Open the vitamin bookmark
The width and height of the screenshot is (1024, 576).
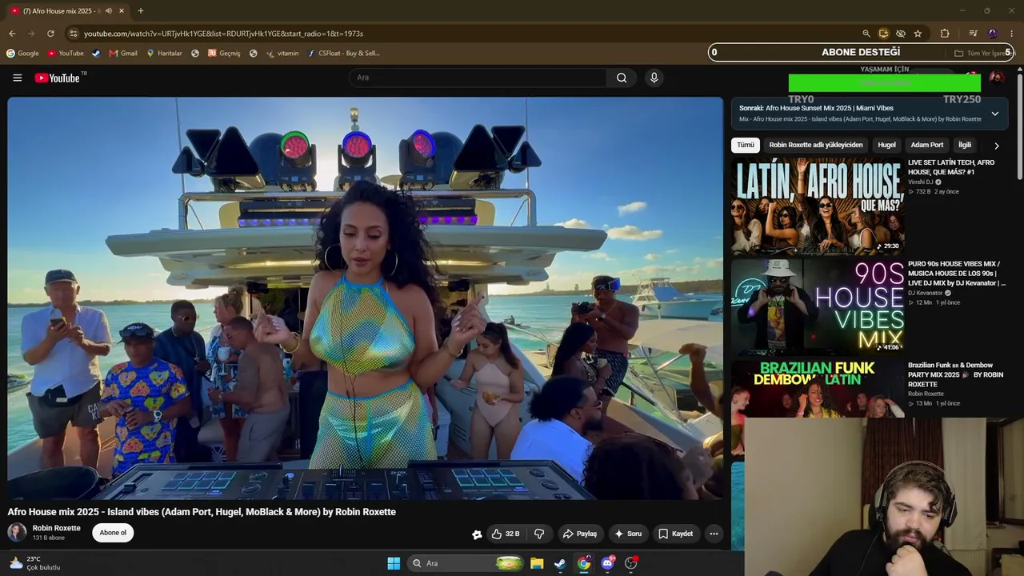click(x=282, y=54)
